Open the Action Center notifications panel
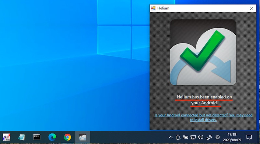The width and height of the screenshot is (260, 144). click(x=249, y=137)
